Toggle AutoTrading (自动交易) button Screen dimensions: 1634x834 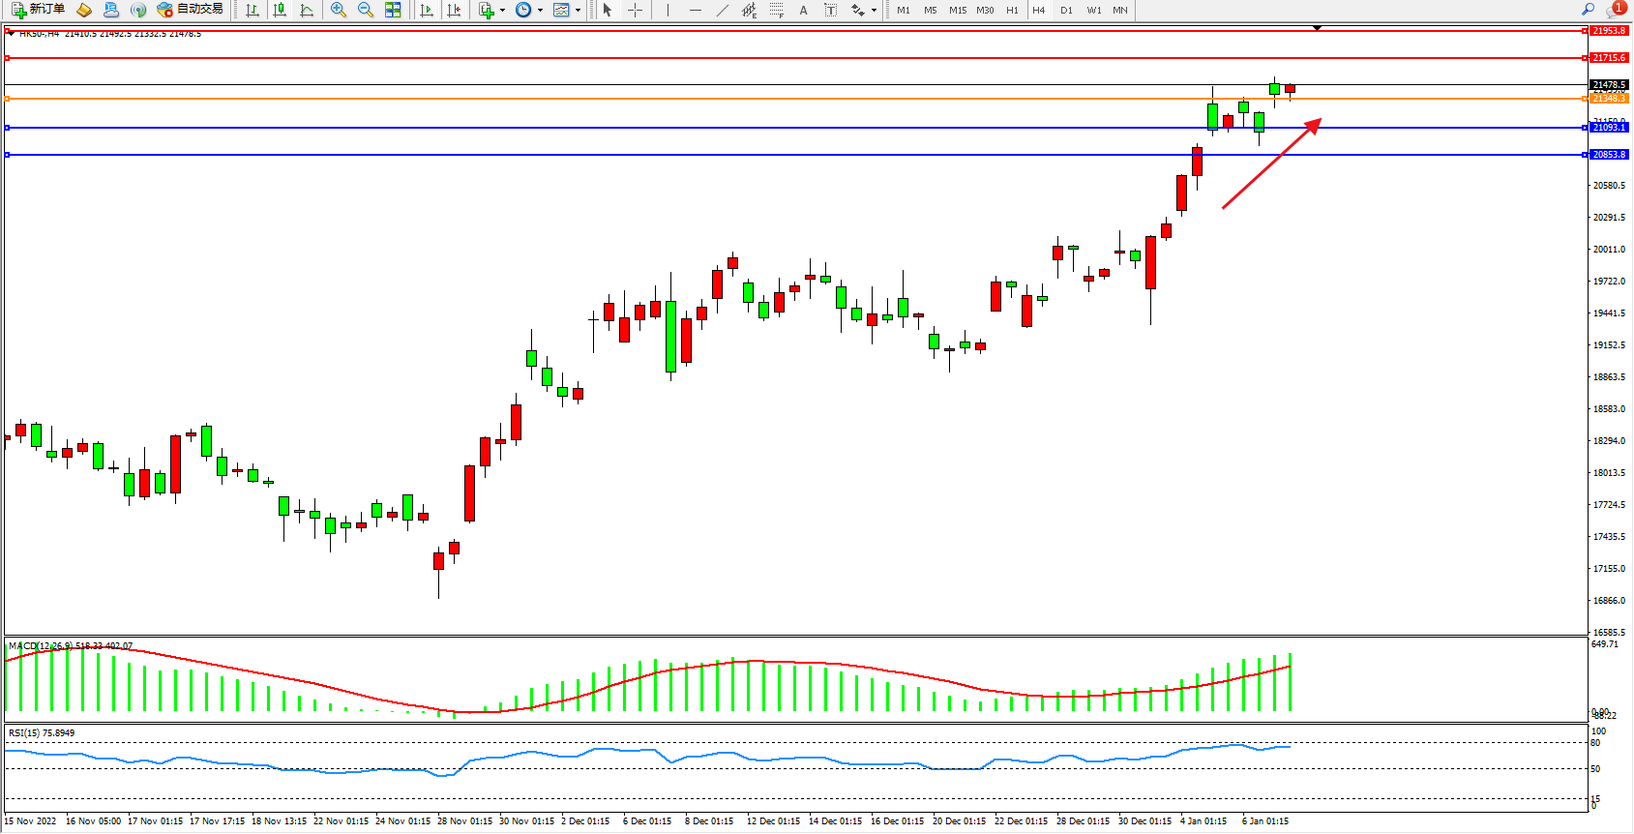coord(191,10)
